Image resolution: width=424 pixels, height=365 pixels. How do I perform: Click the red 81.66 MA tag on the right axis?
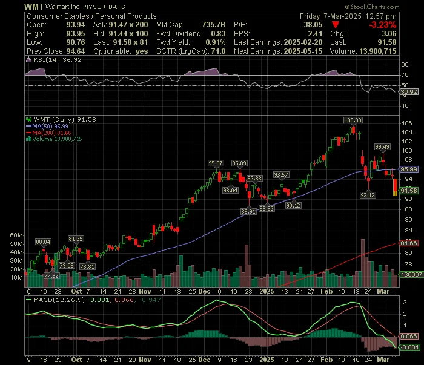tap(409, 243)
